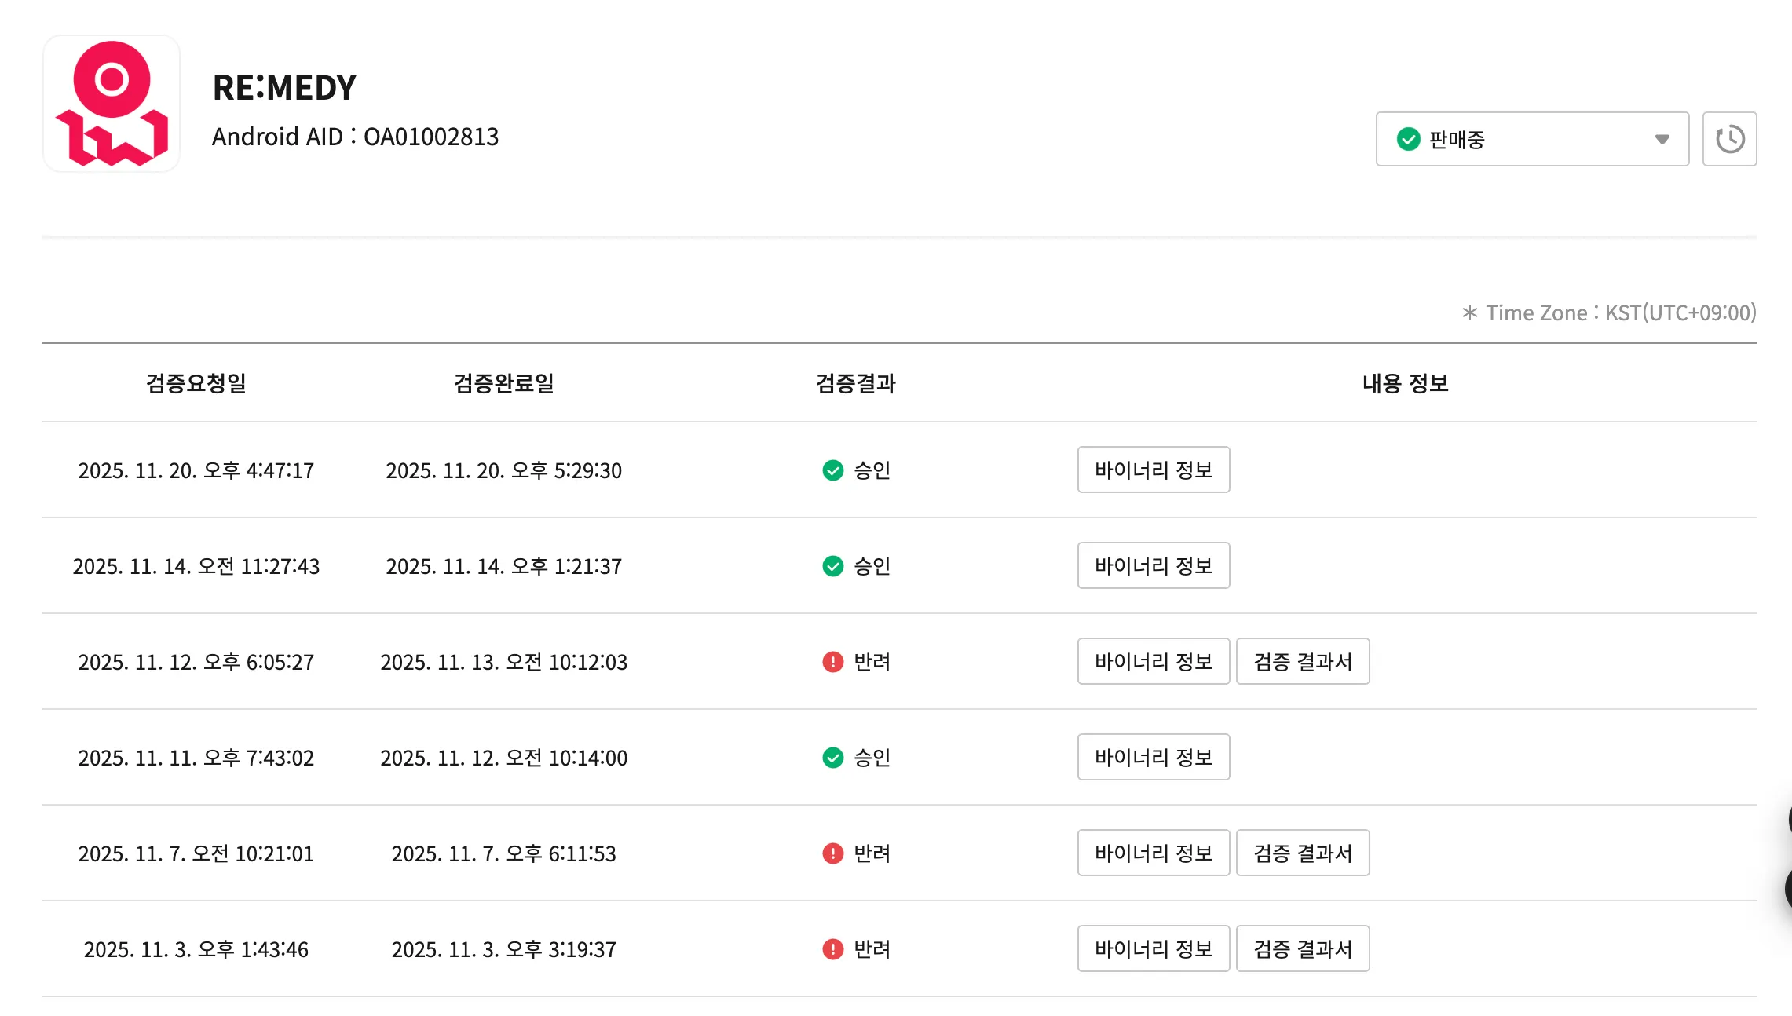The height and width of the screenshot is (1016, 1792).
Task: Click the green check icon in the status dropdown
Action: (x=1408, y=139)
